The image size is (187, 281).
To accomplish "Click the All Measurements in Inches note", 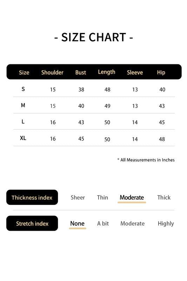I will (x=146, y=160).
